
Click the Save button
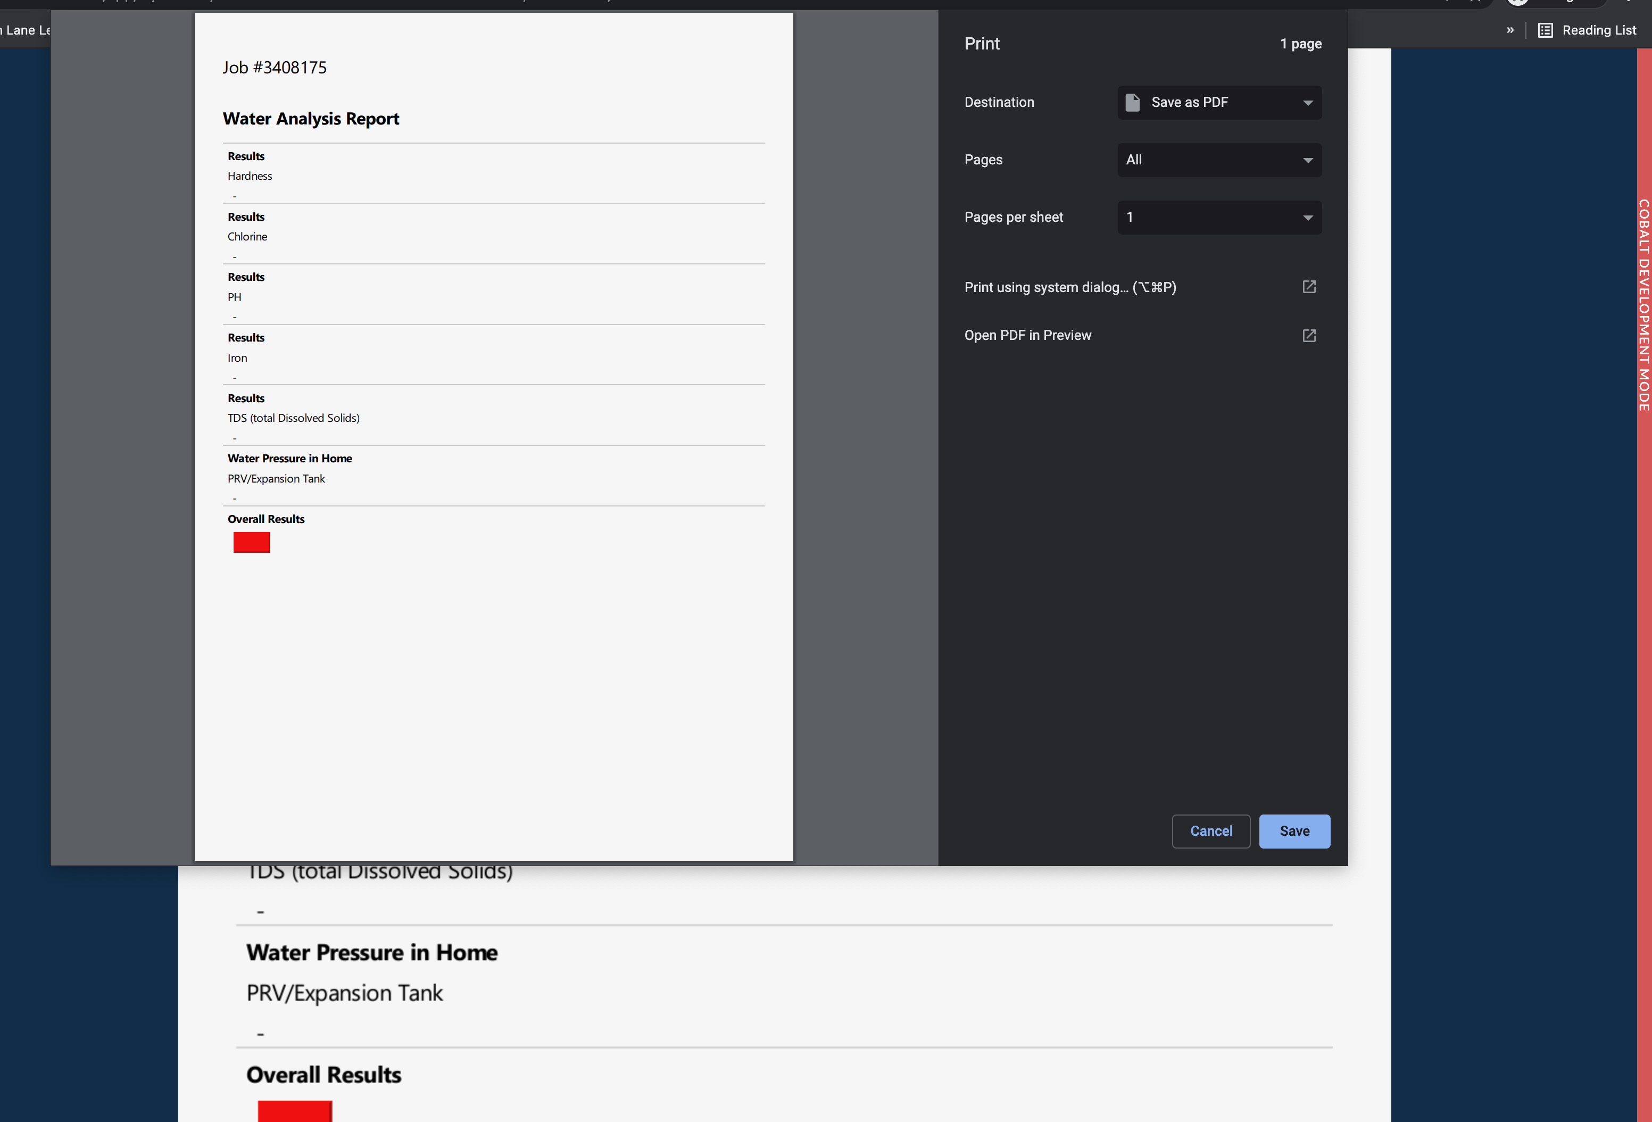click(x=1294, y=830)
